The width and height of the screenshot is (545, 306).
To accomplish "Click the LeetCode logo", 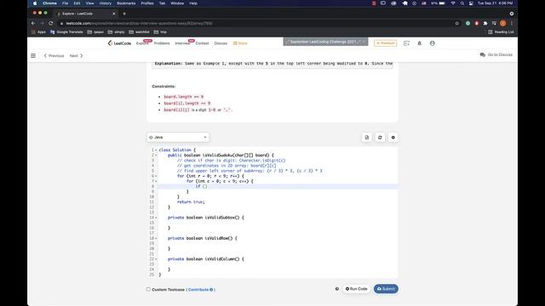I will [x=119, y=43].
